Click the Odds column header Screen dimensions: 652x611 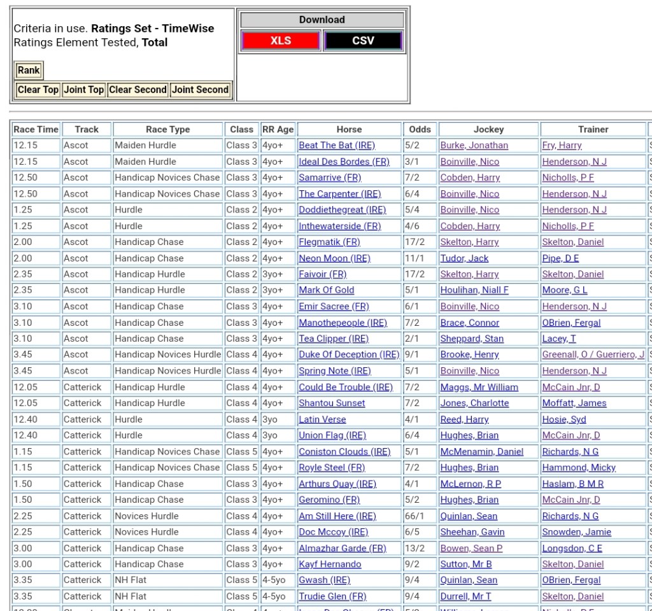[x=420, y=129]
